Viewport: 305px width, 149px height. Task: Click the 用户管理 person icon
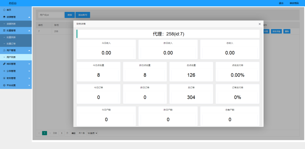point(4,50)
